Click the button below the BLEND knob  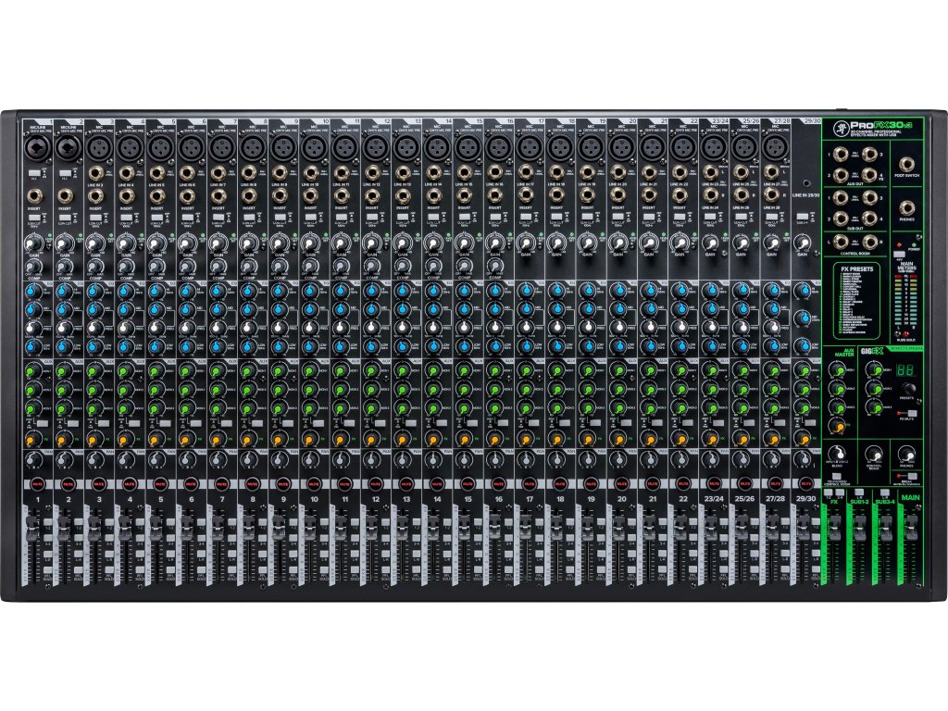click(837, 477)
